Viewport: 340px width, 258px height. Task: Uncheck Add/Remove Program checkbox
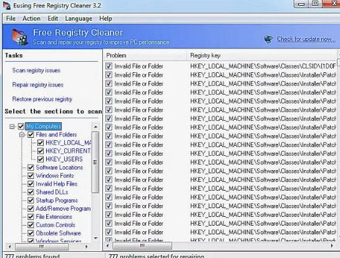pyautogui.click(x=31, y=209)
